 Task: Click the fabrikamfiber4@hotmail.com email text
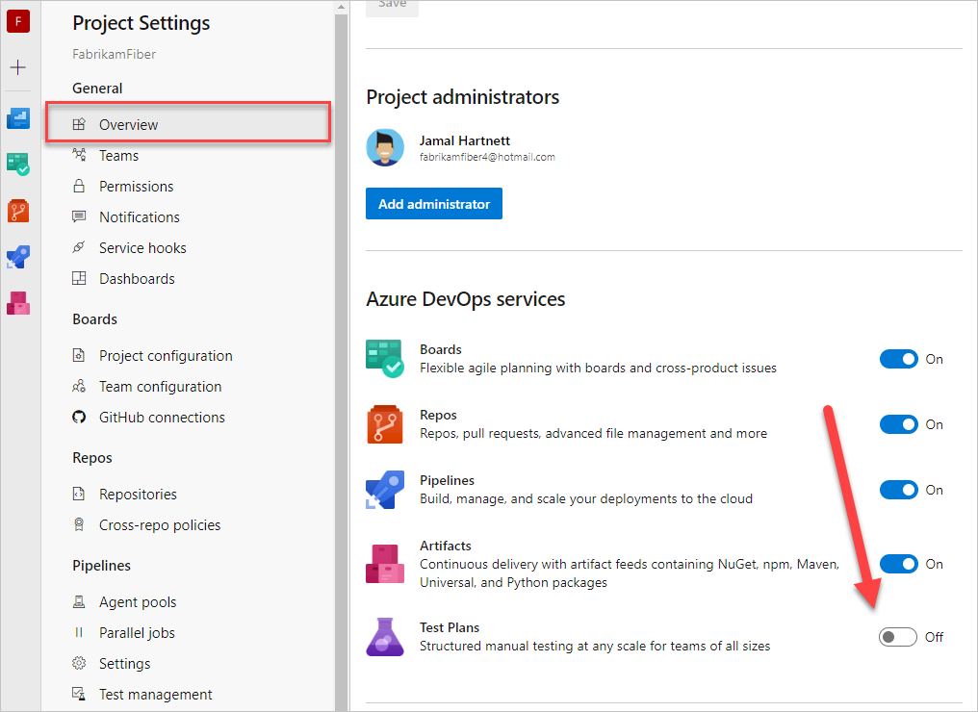click(x=487, y=157)
